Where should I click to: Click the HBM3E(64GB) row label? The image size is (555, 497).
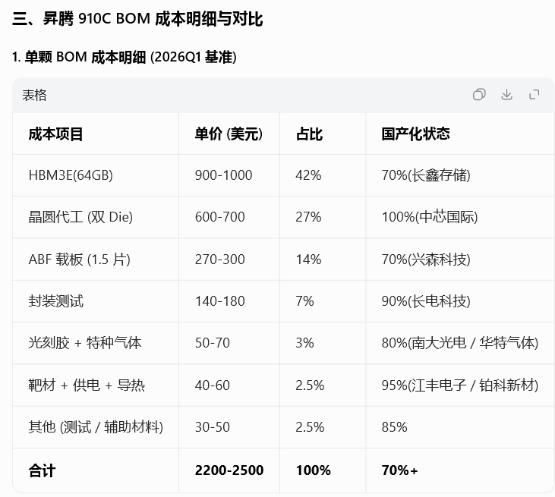tap(71, 175)
